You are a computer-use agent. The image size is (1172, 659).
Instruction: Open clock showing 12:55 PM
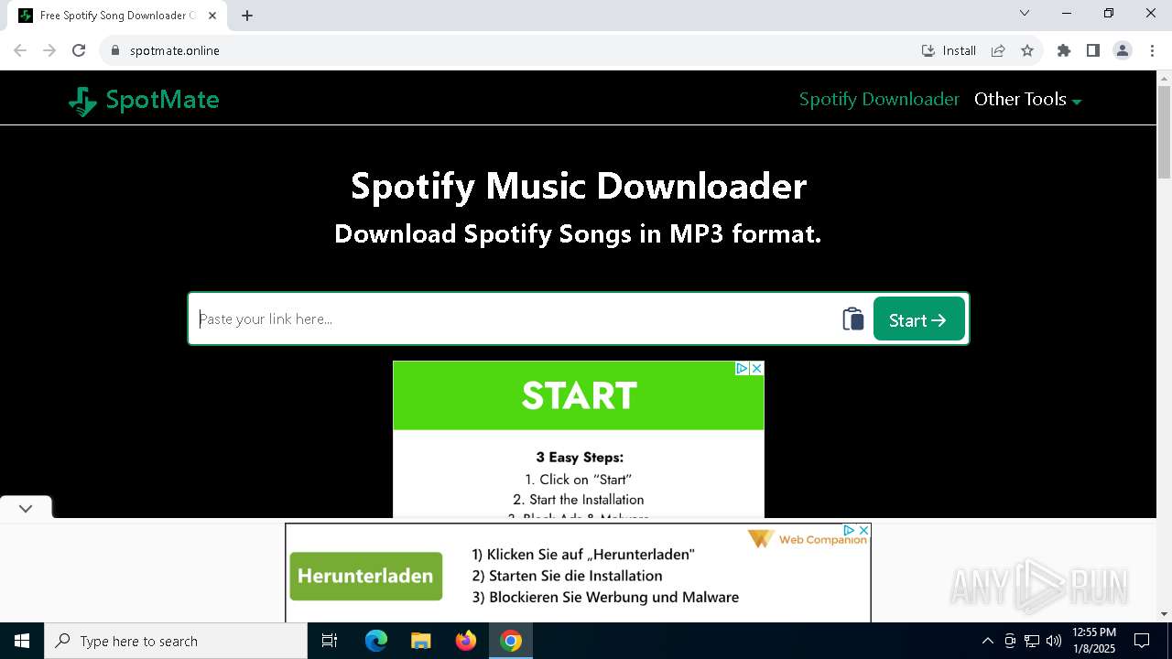[x=1094, y=641]
